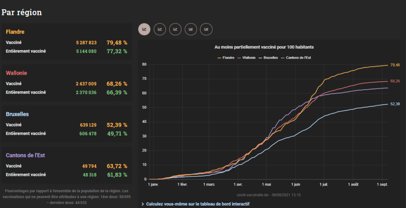The image size is (406, 208).
Task: Switch to the second line chart icon
Action: [x=160, y=29]
